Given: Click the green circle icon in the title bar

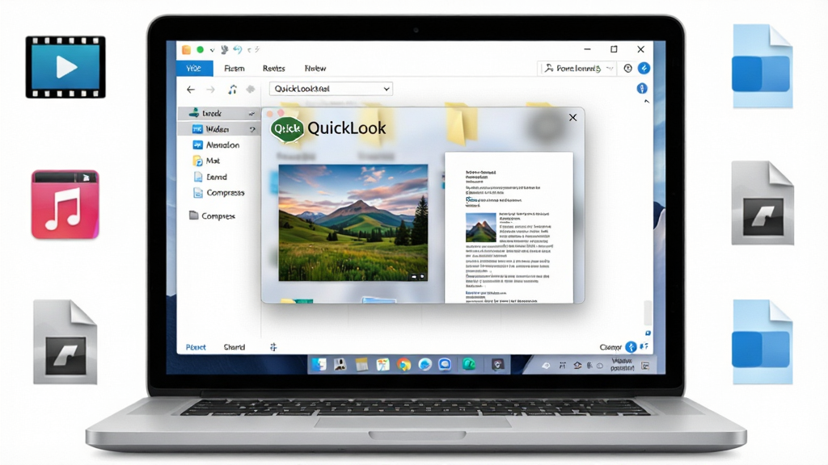Looking at the screenshot, I should point(201,49).
